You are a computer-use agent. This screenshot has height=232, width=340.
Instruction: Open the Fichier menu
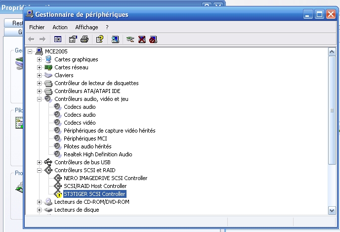point(37,27)
